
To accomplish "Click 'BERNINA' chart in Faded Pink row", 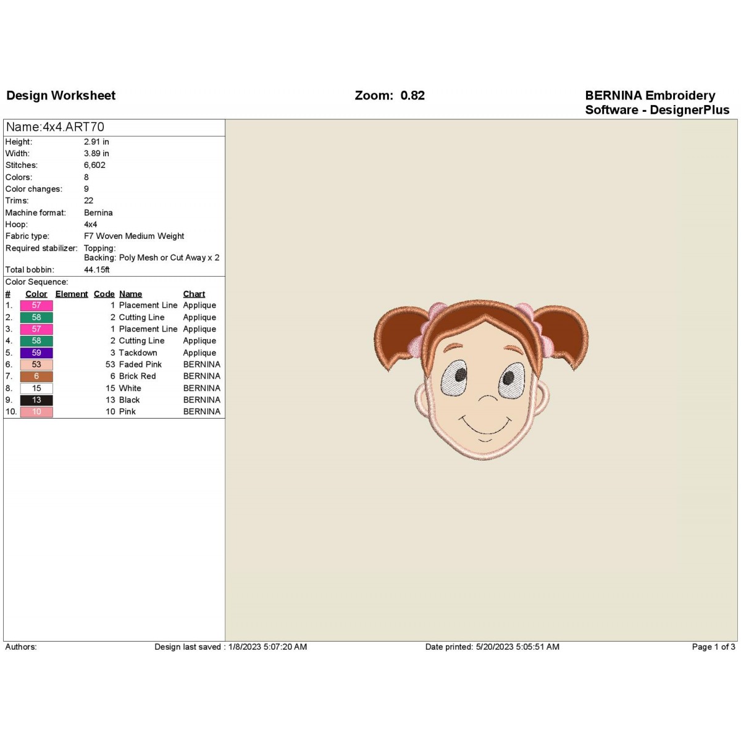I will pyautogui.click(x=202, y=365).
